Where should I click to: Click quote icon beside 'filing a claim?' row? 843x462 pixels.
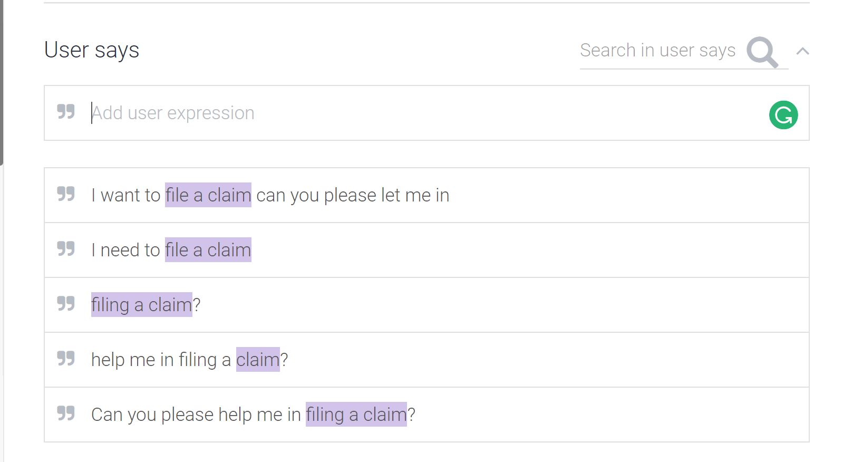(66, 304)
